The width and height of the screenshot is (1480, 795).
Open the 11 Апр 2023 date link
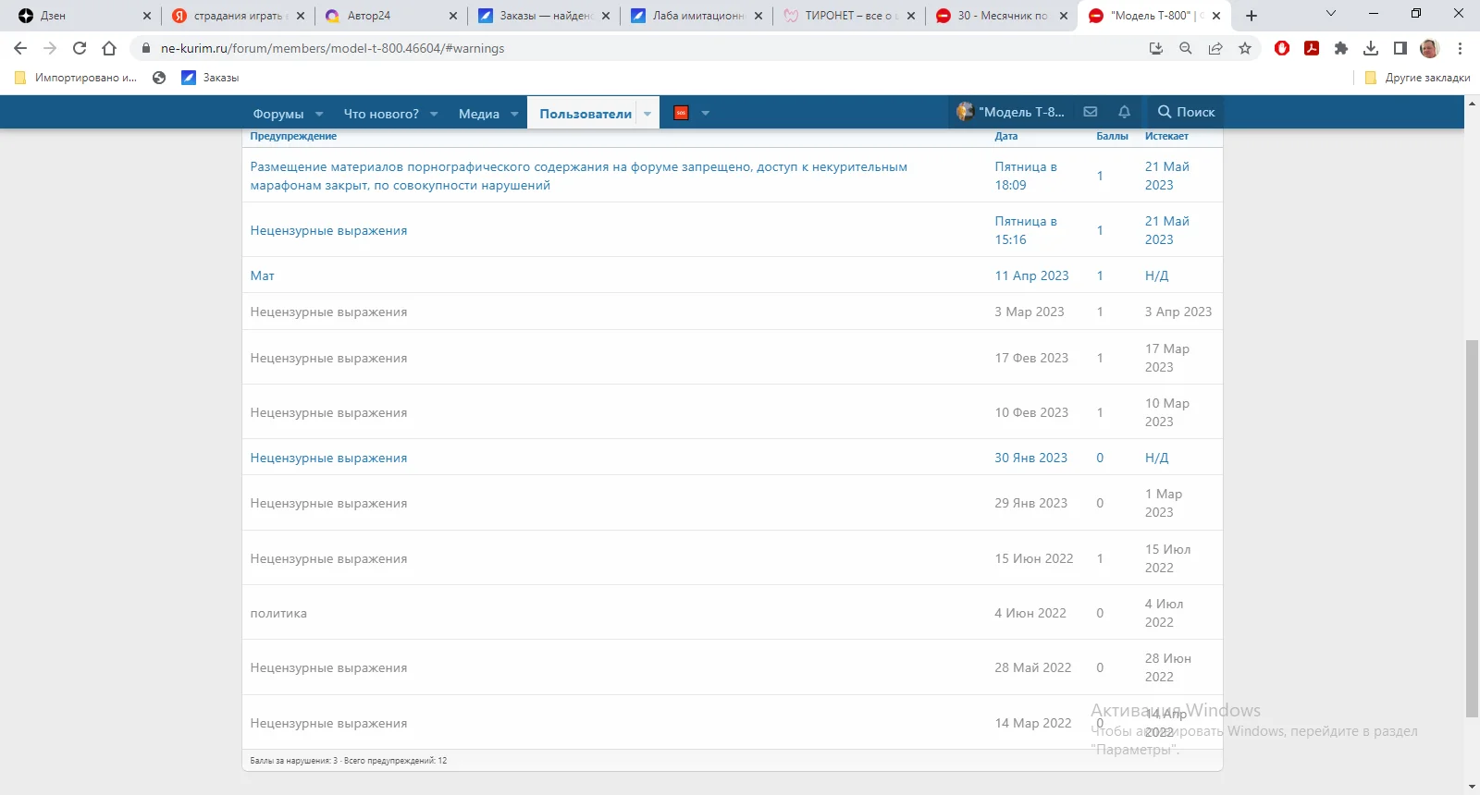click(x=1031, y=275)
